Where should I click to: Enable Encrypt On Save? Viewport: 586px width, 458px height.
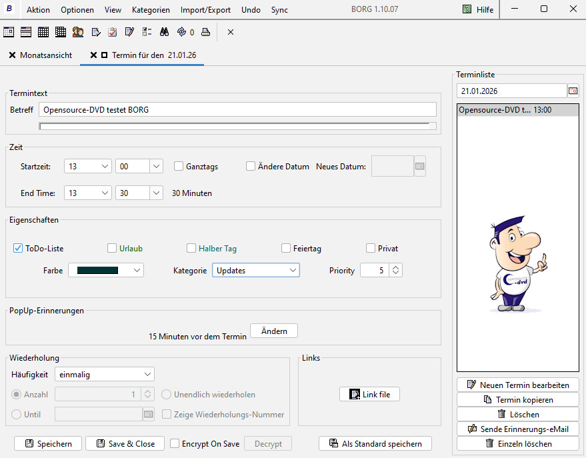(x=175, y=443)
